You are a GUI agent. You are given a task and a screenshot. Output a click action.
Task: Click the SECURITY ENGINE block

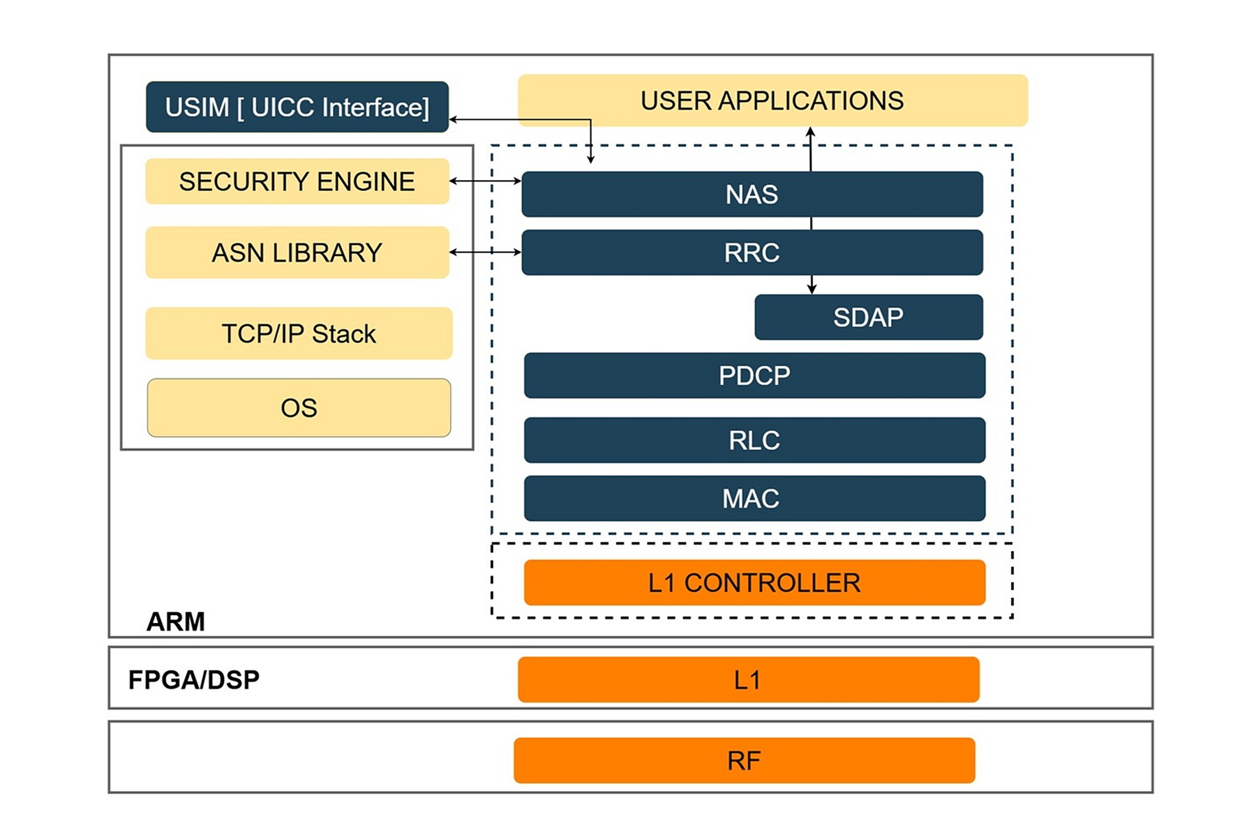tap(297, 181)
